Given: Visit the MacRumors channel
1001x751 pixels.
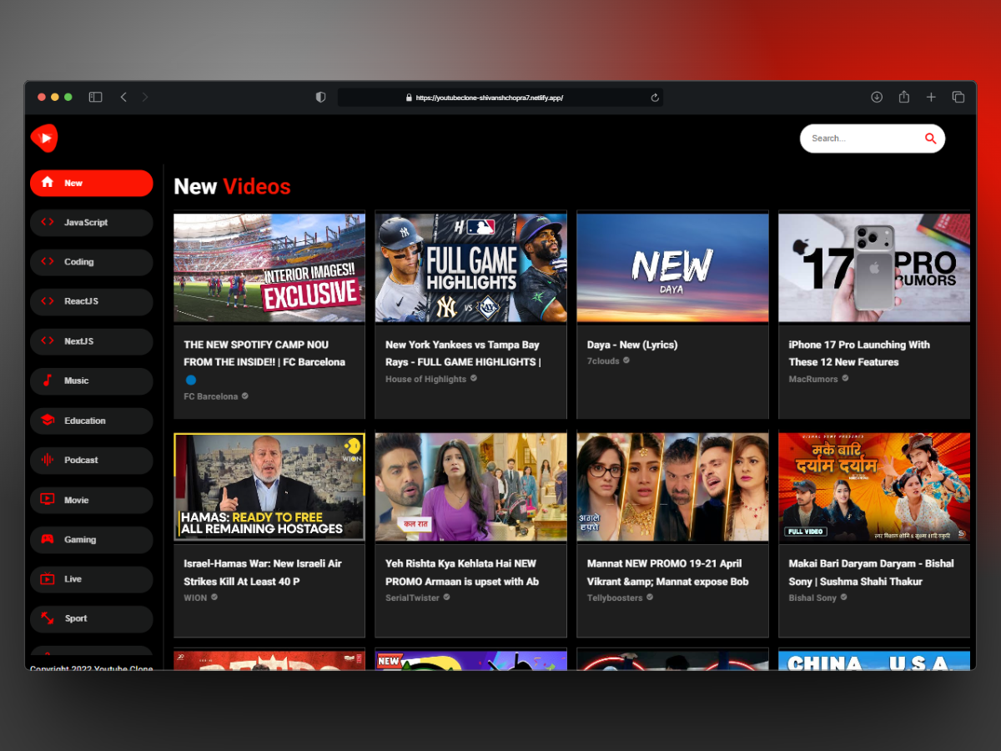Looking at the screenshot, I should coord(813,379).
